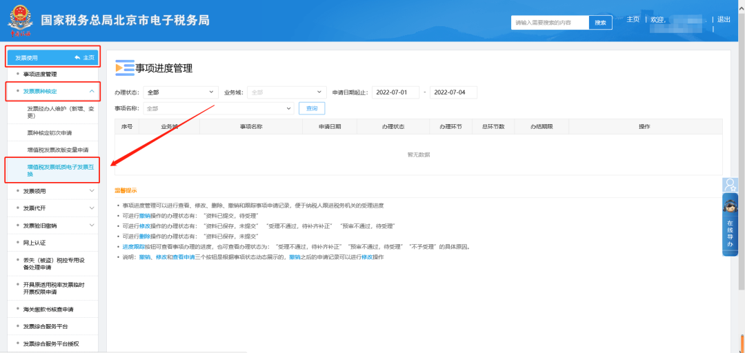745x353 pixels.
Task: Click the 查询 button
Action: pyautogui.click(x=312, y=108)
